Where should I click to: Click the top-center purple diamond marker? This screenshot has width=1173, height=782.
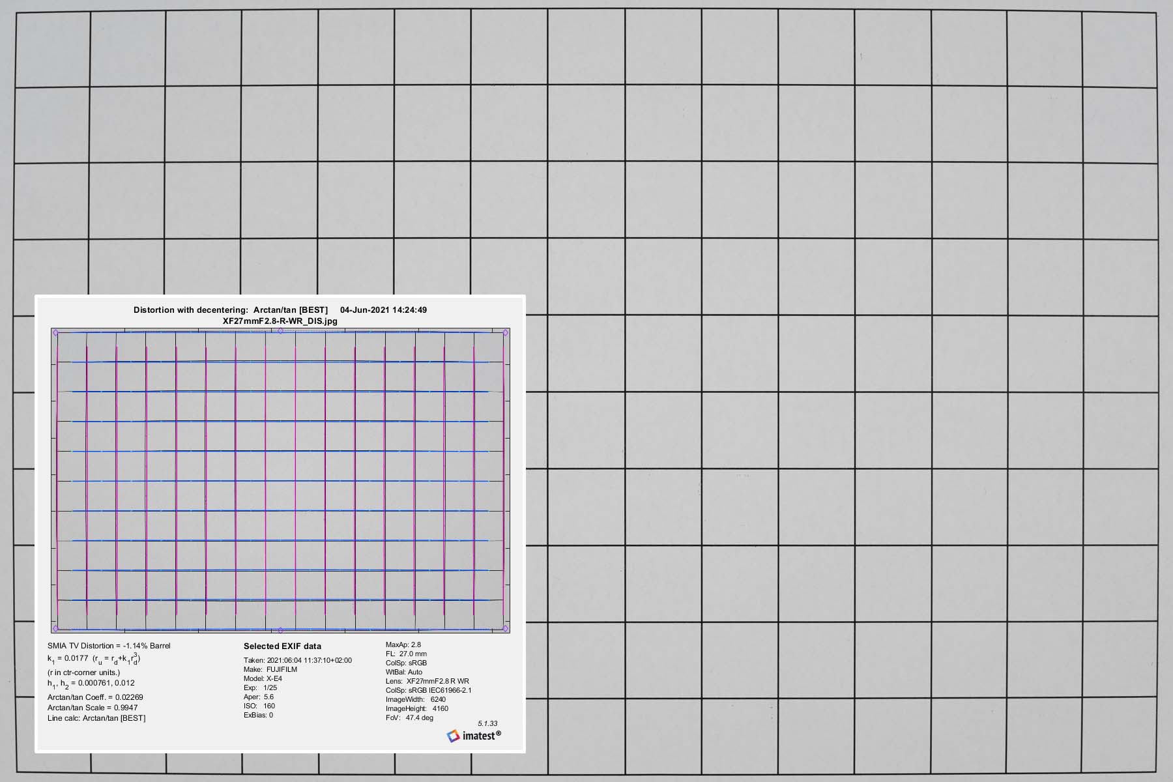click(x=280, y=331)
